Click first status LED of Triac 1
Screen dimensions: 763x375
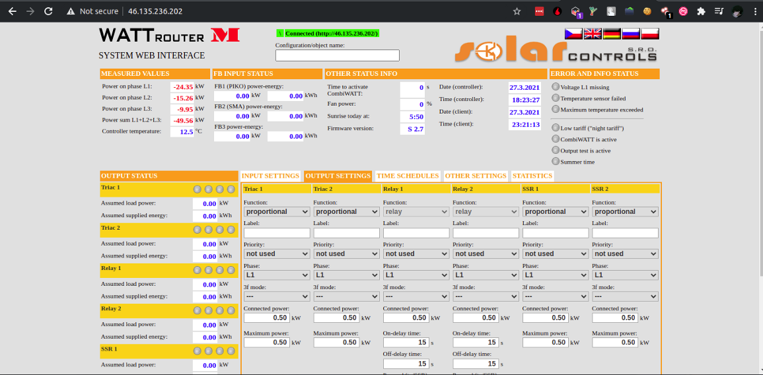197,189
